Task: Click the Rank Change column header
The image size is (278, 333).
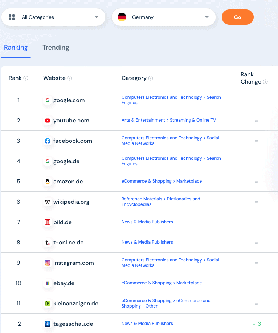Action: coord(251,78)
